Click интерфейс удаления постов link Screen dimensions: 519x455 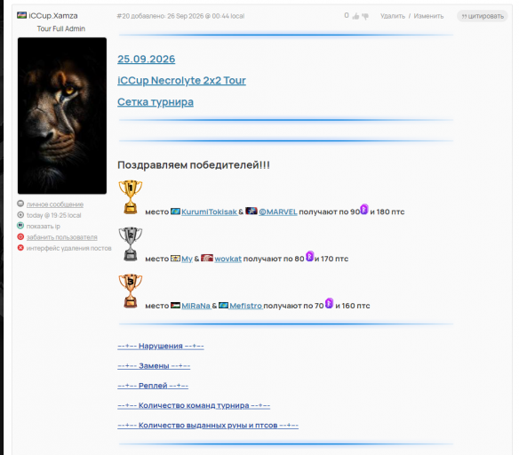point(68,248)
